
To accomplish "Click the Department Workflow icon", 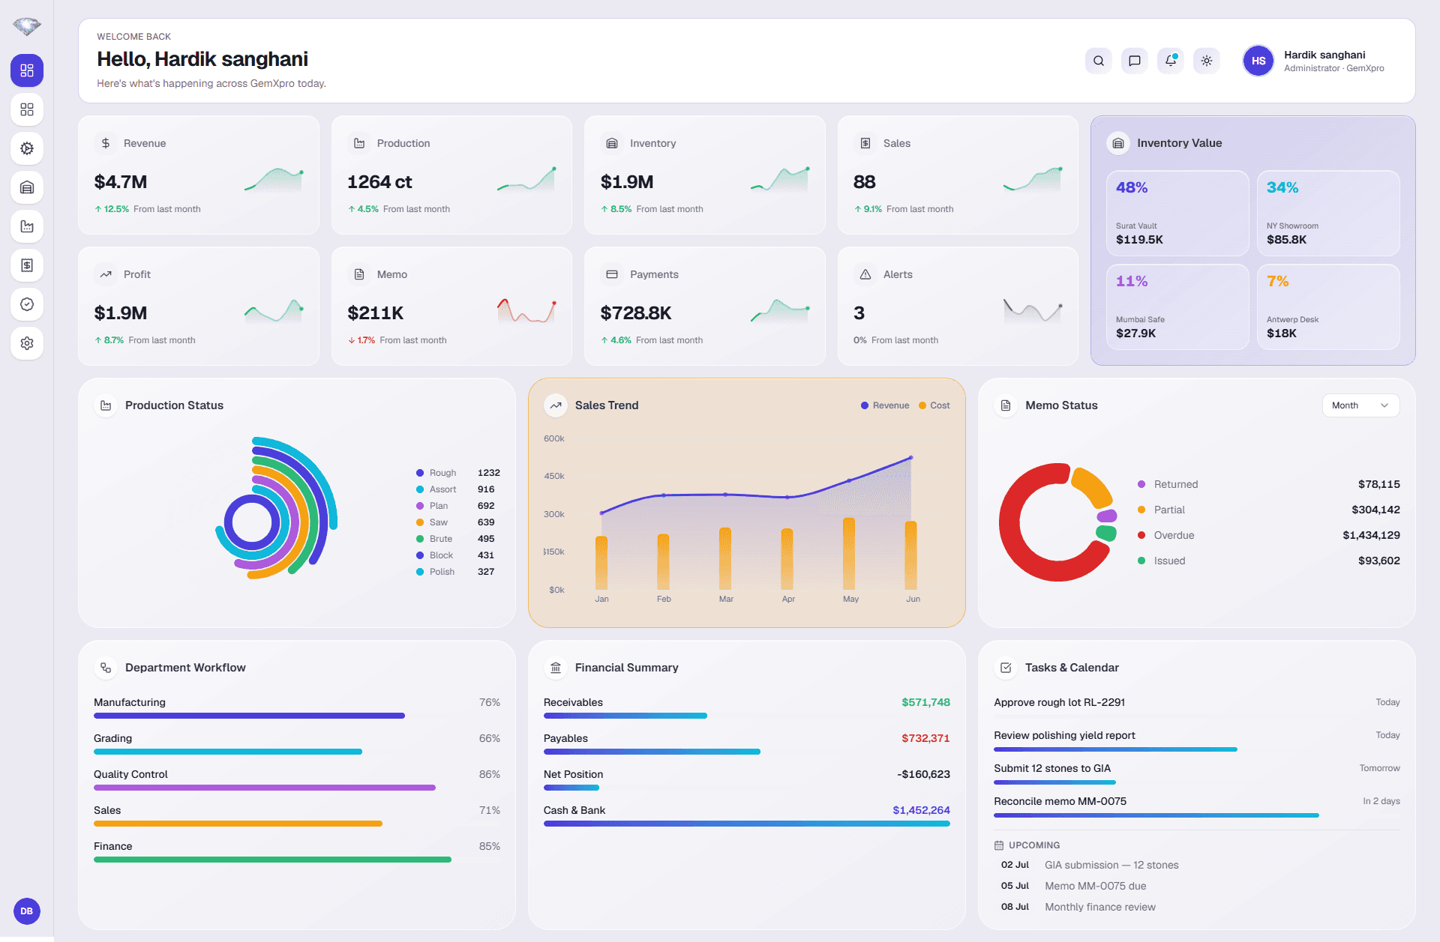I will [106, 668].
